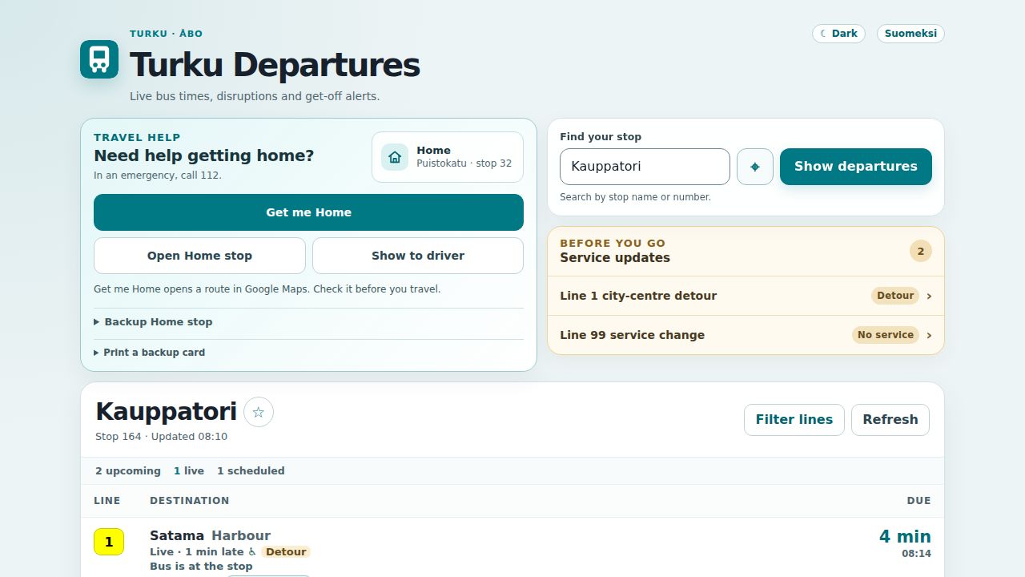Viewport: 1025px width, 577px height.
Task: Click the Kauppatori stop heading
Action: coord(166,412)
